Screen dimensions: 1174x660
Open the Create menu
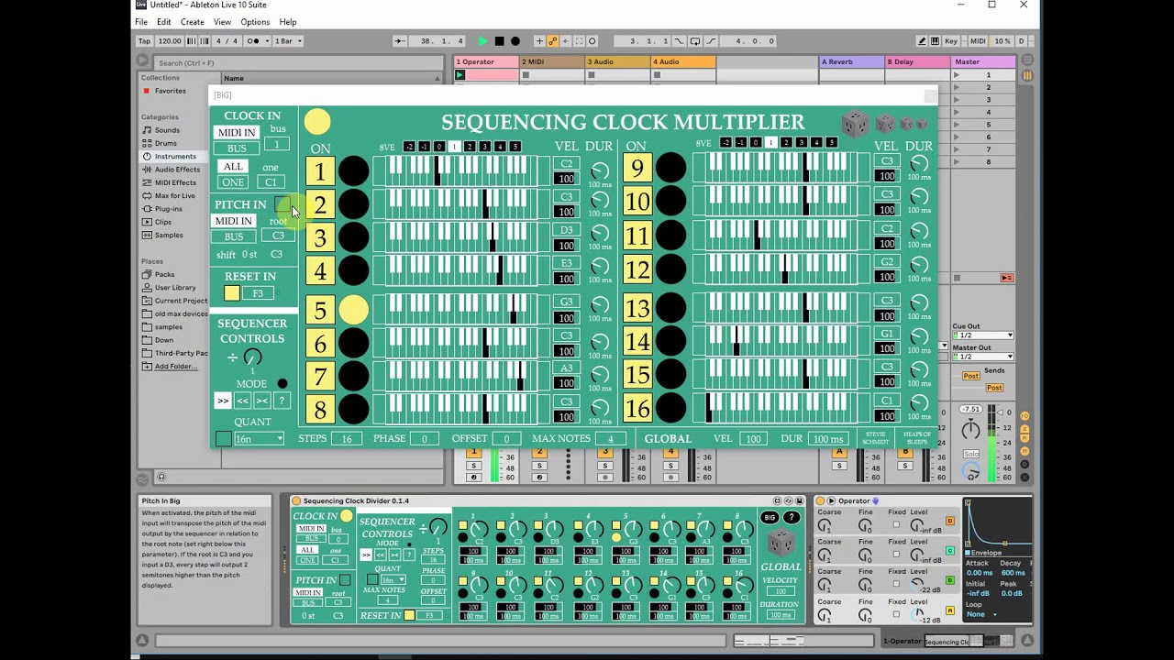tap(193, 22)
